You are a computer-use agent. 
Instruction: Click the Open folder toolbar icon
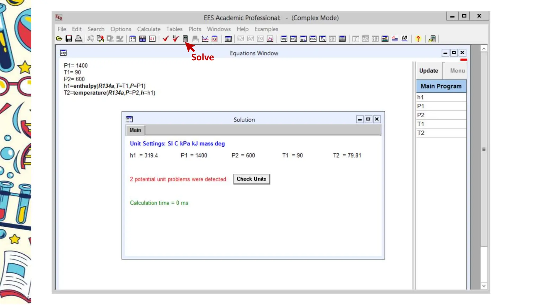[59, 39]
